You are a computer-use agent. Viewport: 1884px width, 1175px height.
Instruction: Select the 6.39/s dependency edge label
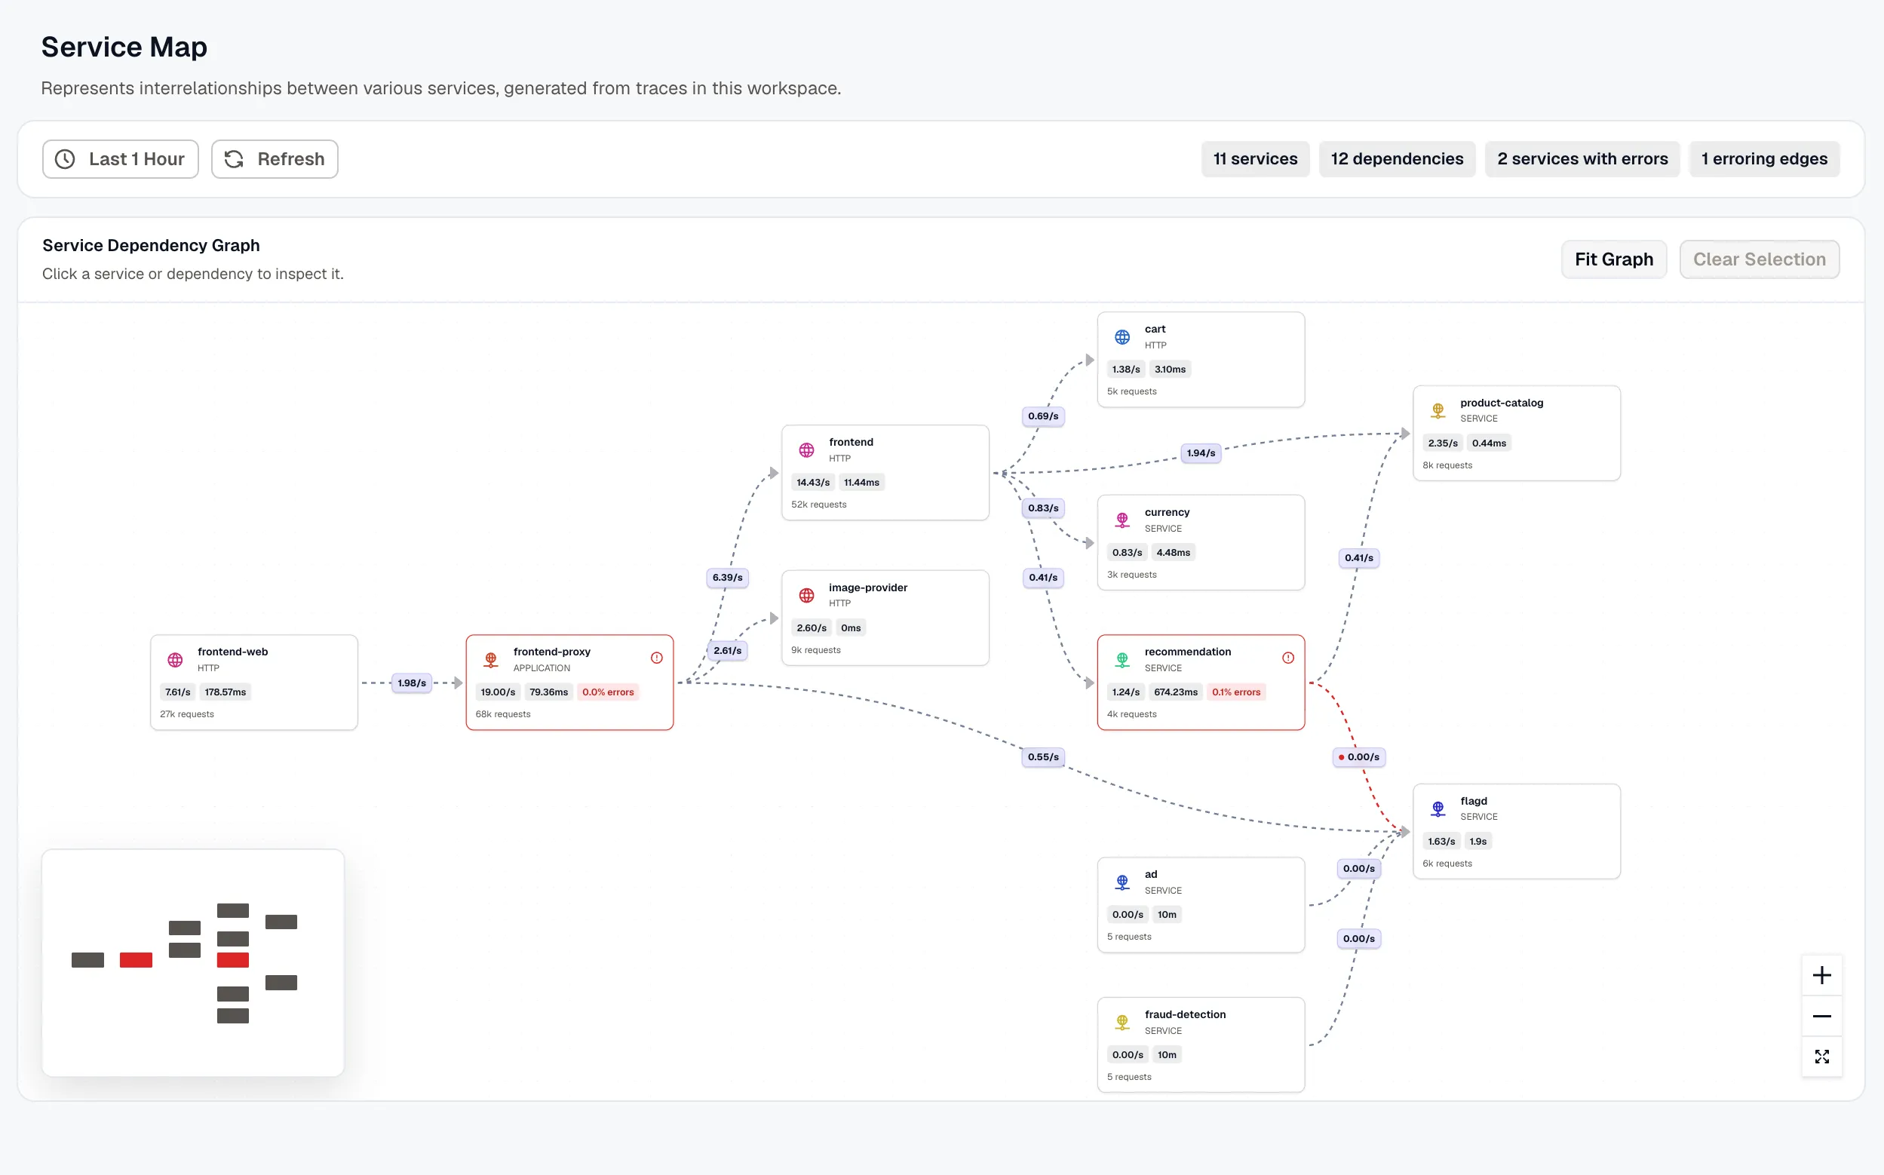[727, 578]
